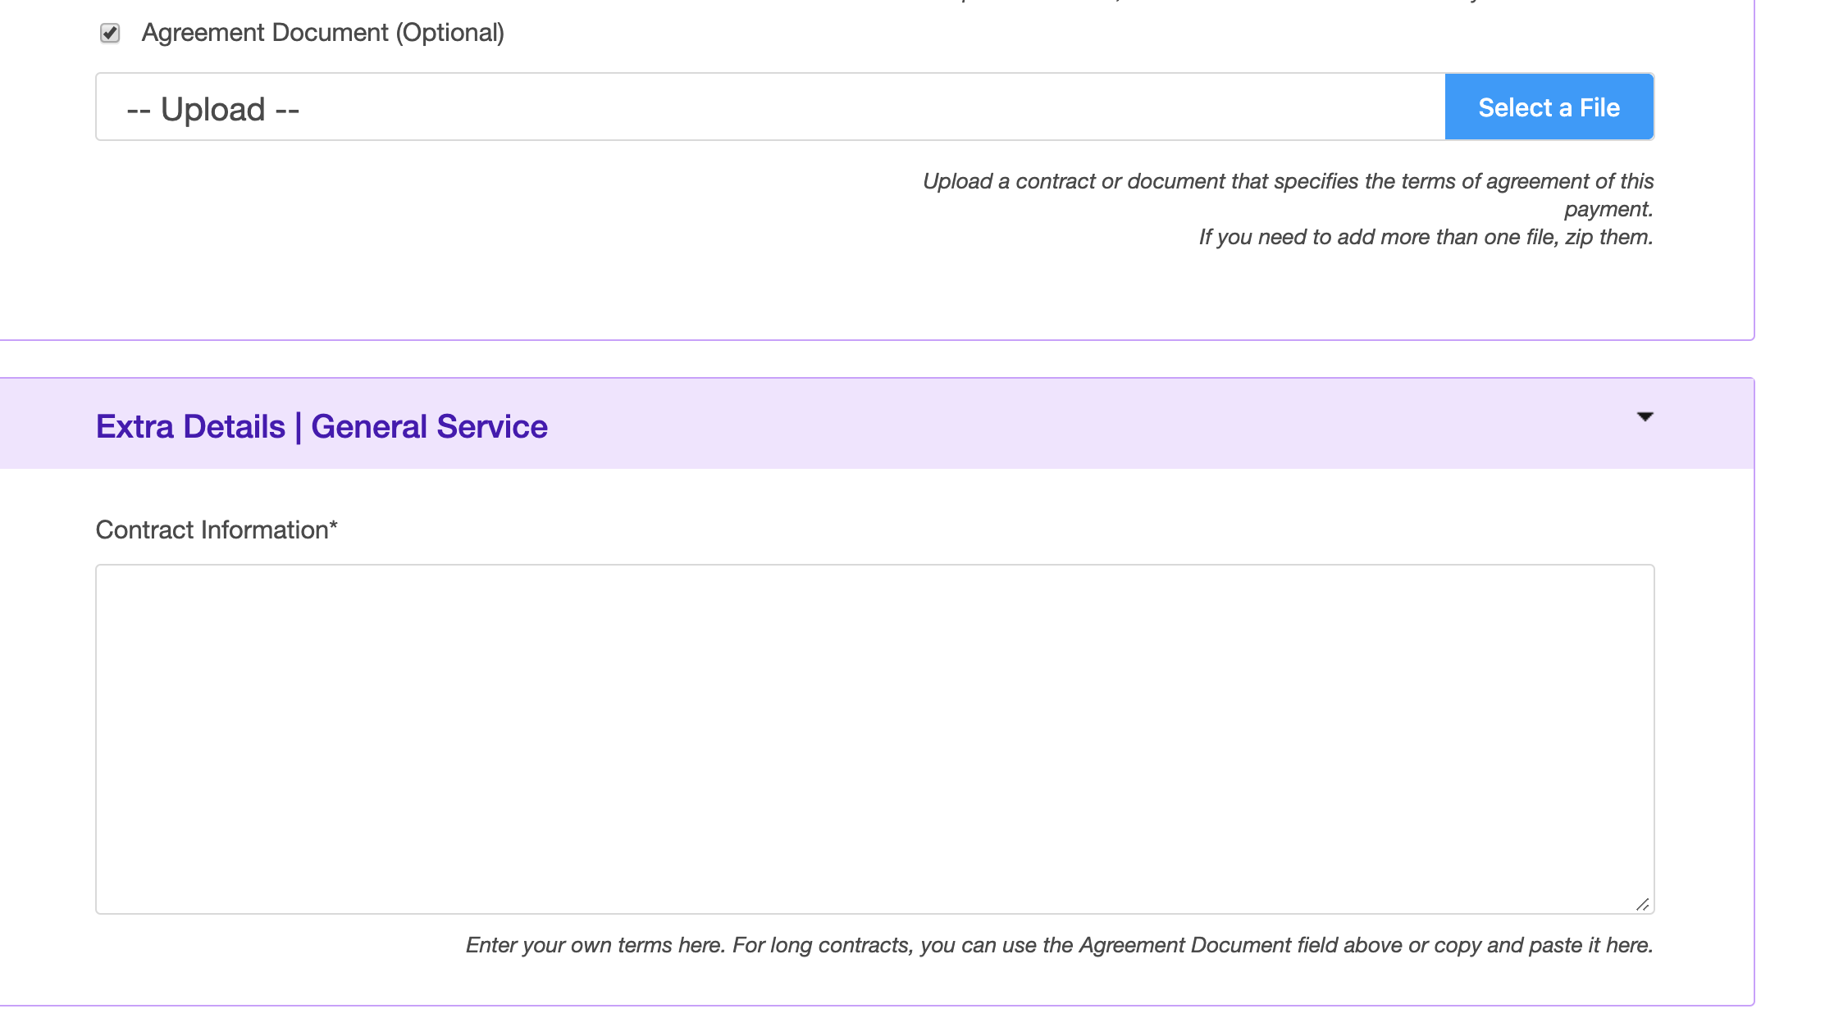Image resolution: width=1834 pixels, height=1036 pixels.
Task: Click the -- Upload -- file field
Action: [769, 107]
